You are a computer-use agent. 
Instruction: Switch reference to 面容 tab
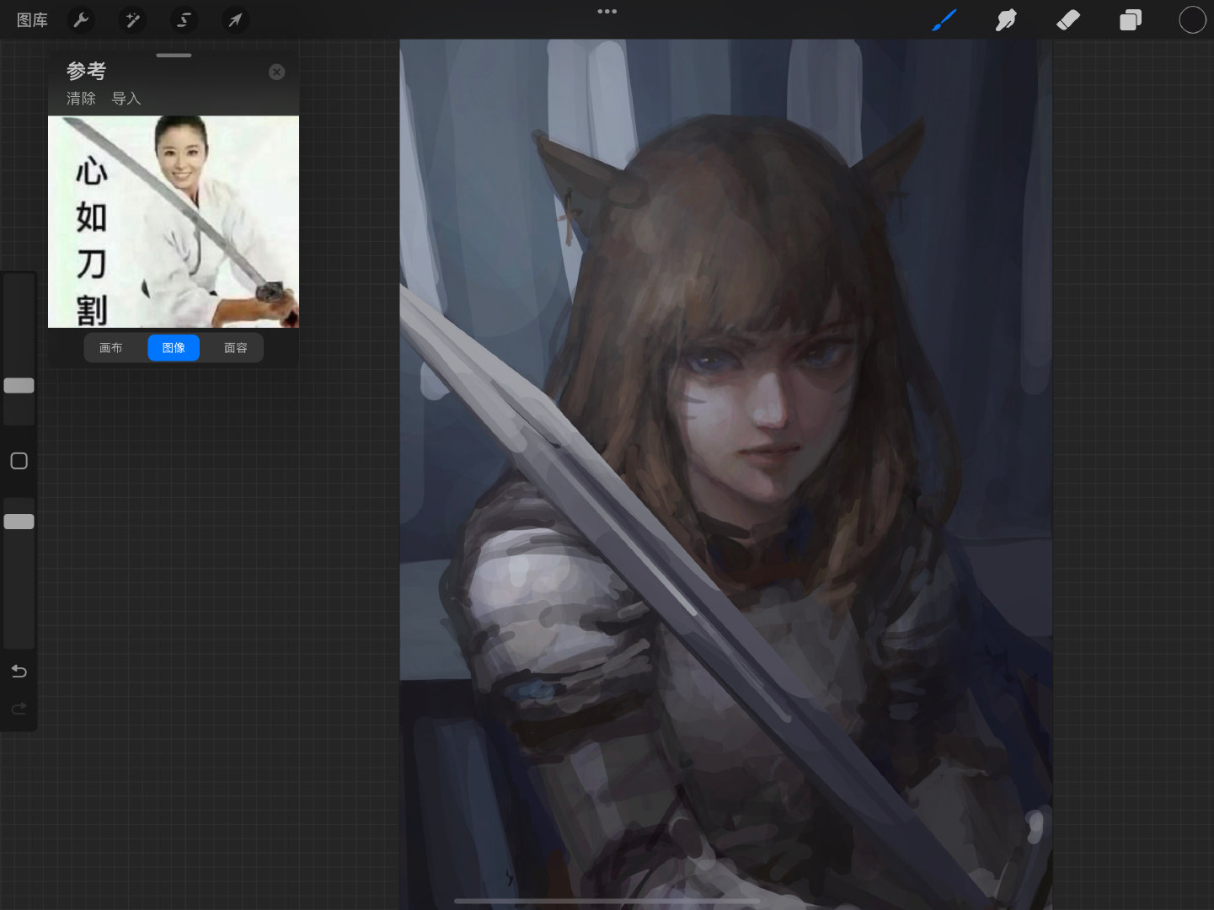coord(236,348)
